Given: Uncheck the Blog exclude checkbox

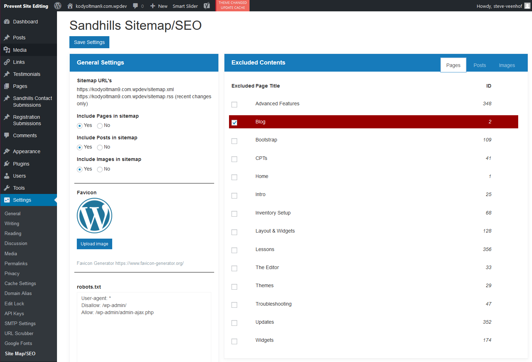Looking at the screenshot, I should (234, 123).
